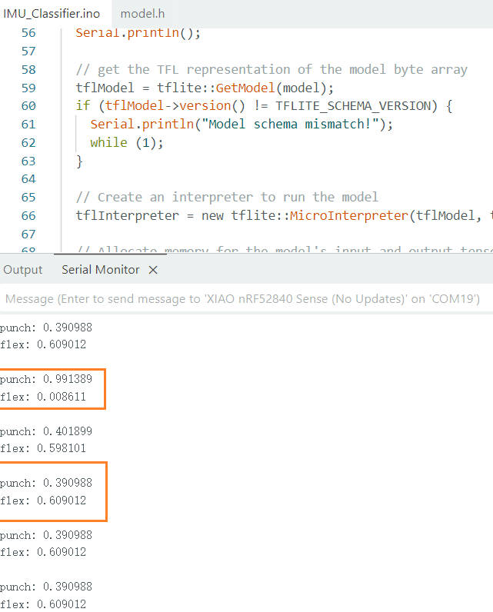Select the IMU_Classifier.ino editor tab

click(x=52, y=14)
